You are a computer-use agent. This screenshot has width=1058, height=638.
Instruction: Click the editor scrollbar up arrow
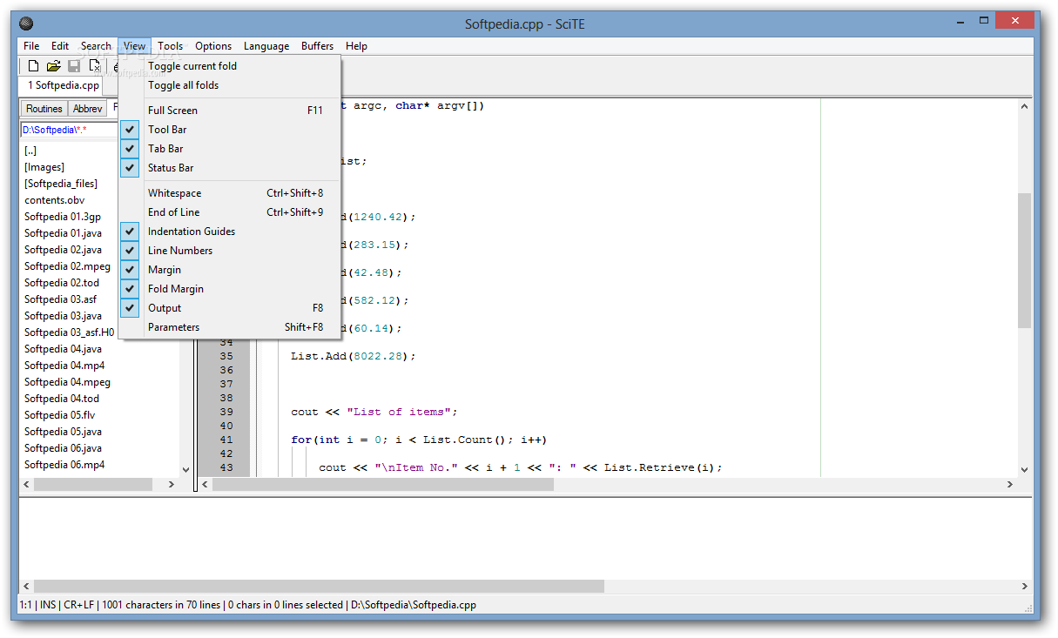1024,106
